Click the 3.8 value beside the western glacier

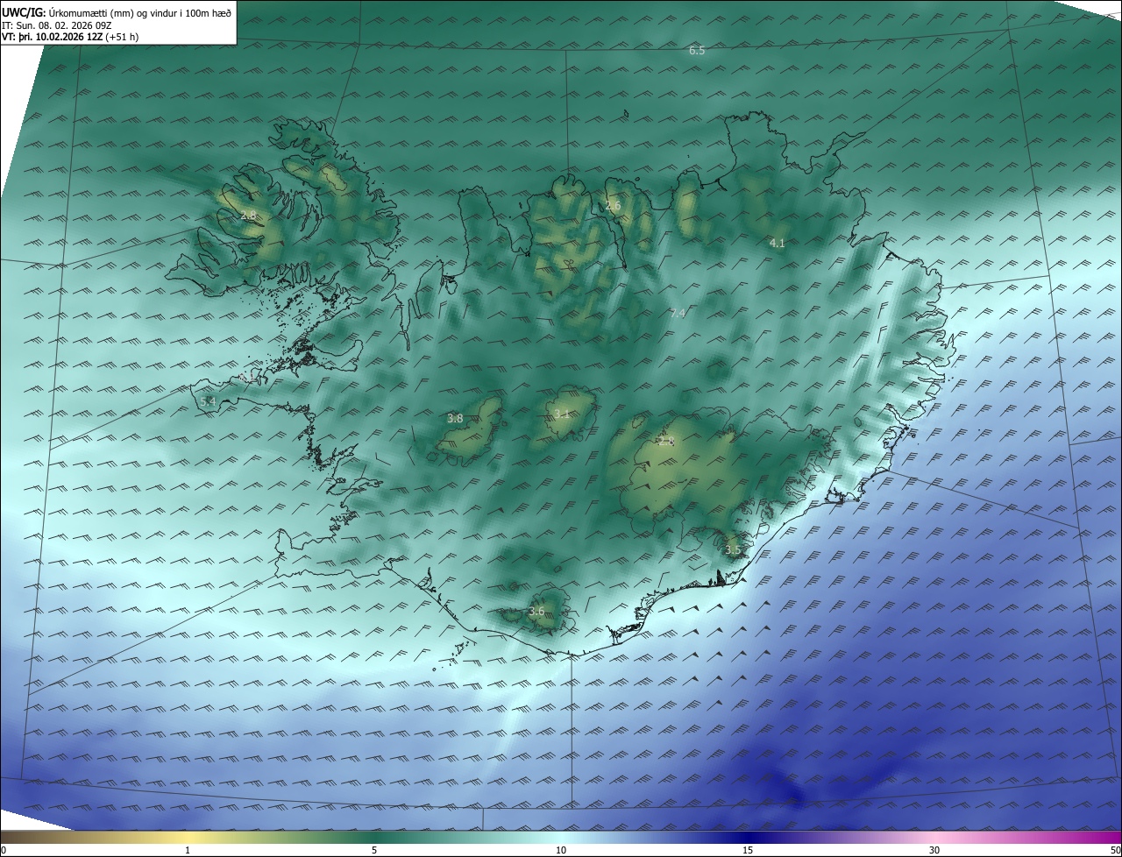(x=455, y=419)
